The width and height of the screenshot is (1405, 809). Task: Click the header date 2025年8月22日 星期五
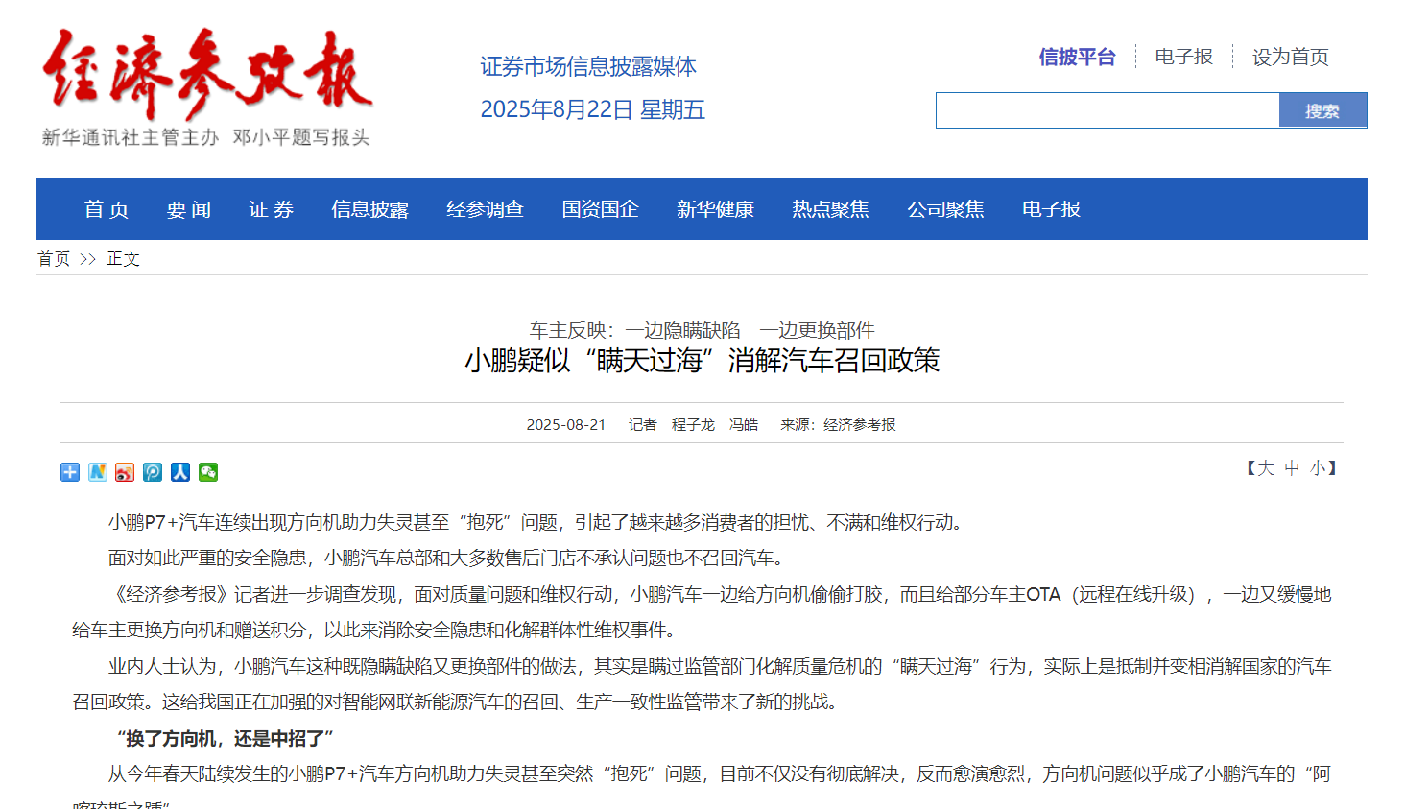coord(593,109)
